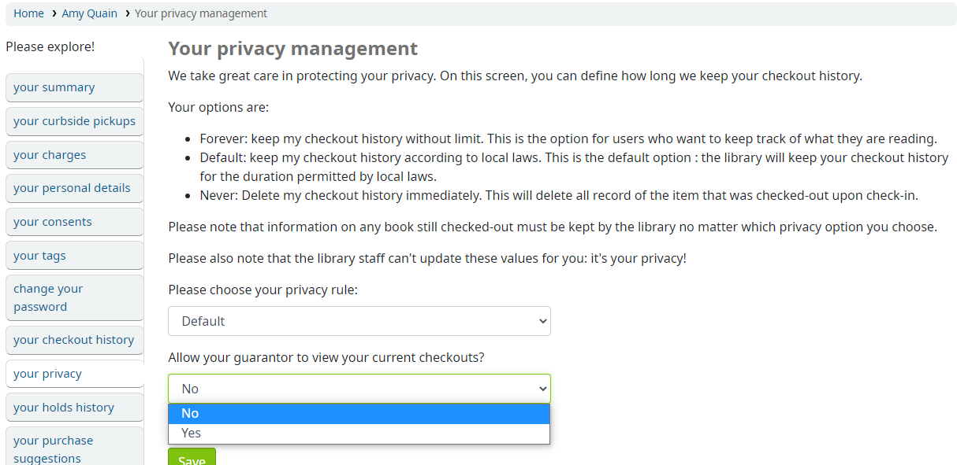Open change your password page
This screenshot has width=957, height=465.
[75, 297]
